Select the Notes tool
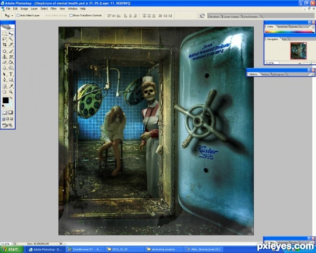Screen dimensions: 316x253 [5, 86]
